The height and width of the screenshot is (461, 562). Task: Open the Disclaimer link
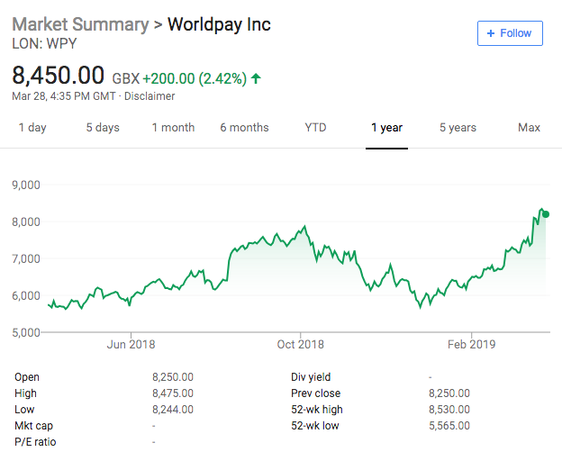pos(150,96)
